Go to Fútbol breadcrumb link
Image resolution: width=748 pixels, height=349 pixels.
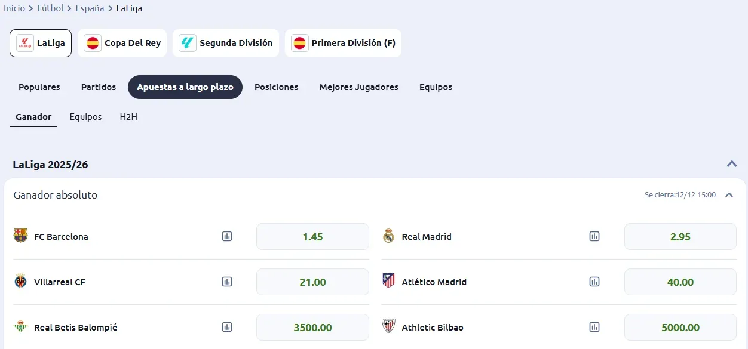point(50,8)
